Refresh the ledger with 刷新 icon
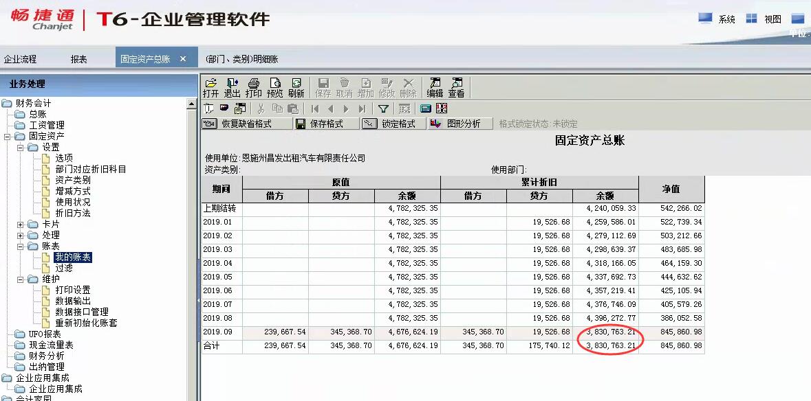 pyautogui.click(x=296, y=88)
